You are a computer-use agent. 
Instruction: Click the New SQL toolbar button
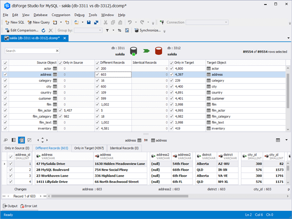tap(14, 22)
